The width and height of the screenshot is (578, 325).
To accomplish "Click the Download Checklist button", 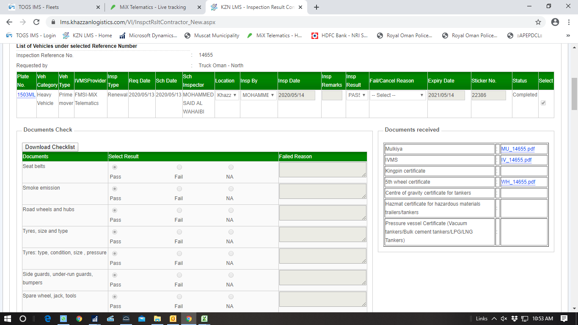I will point(50,147).
